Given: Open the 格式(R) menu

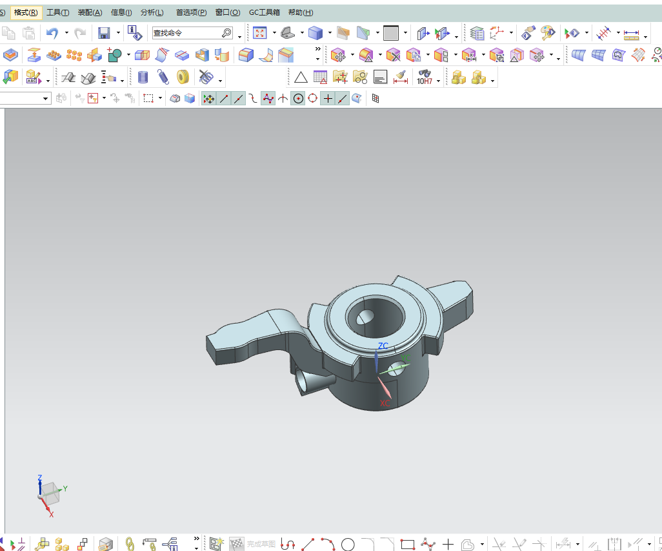Looking at the screenshot, I should [x=26, y=12].
